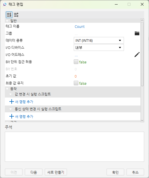Confirm with the 확인 button
The height and width of the screenshot is (178, 149).
tap(115, 172)
